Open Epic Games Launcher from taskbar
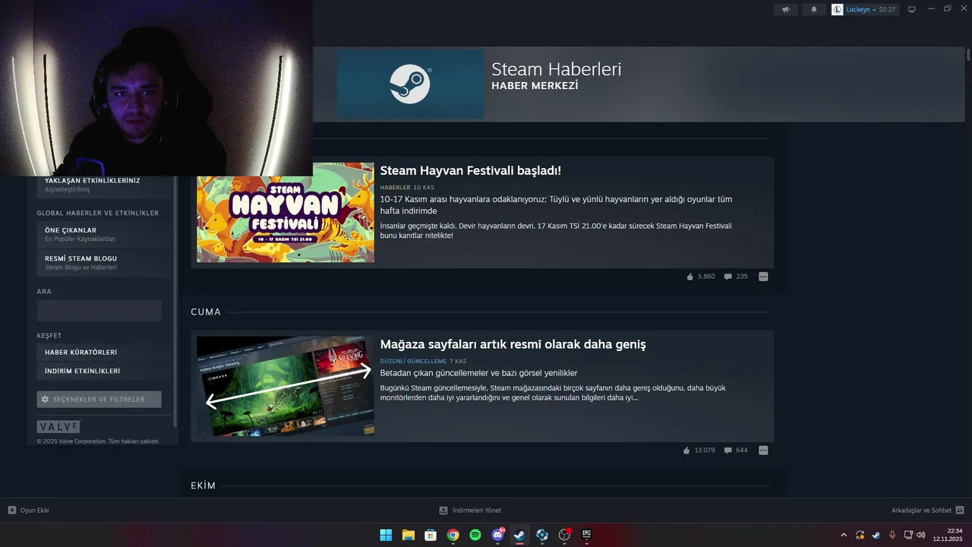The image size is (972, 547). 586,535
